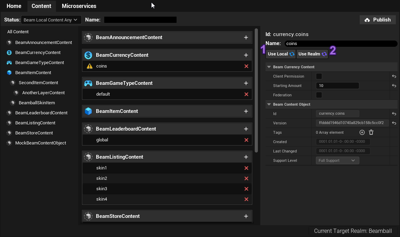Screen dimensions: 400x237
Task: Delete the global leaderboard entry
Action: (246, 140)
